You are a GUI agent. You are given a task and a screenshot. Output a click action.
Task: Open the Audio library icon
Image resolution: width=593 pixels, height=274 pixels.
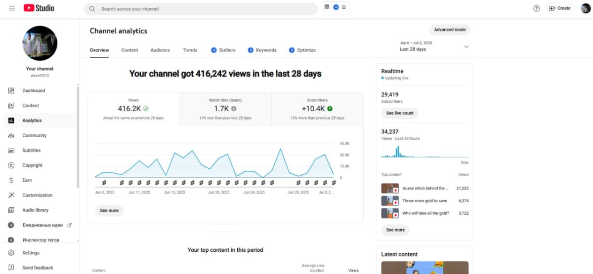11,210
